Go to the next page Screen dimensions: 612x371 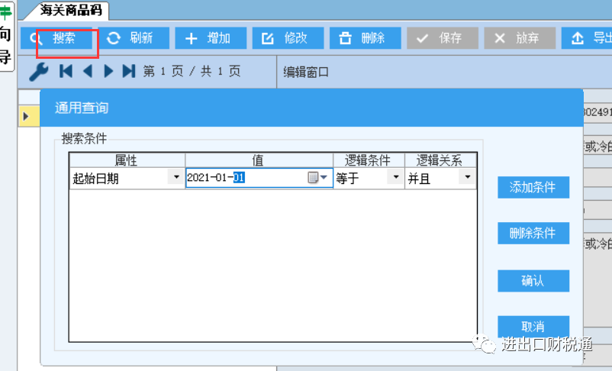108,72
